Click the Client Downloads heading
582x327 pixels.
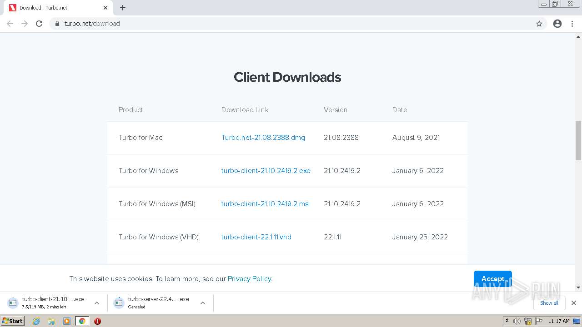[x=287, y=77]
